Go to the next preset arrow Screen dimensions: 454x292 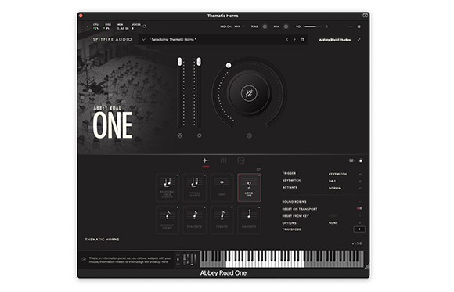[294, 39]
